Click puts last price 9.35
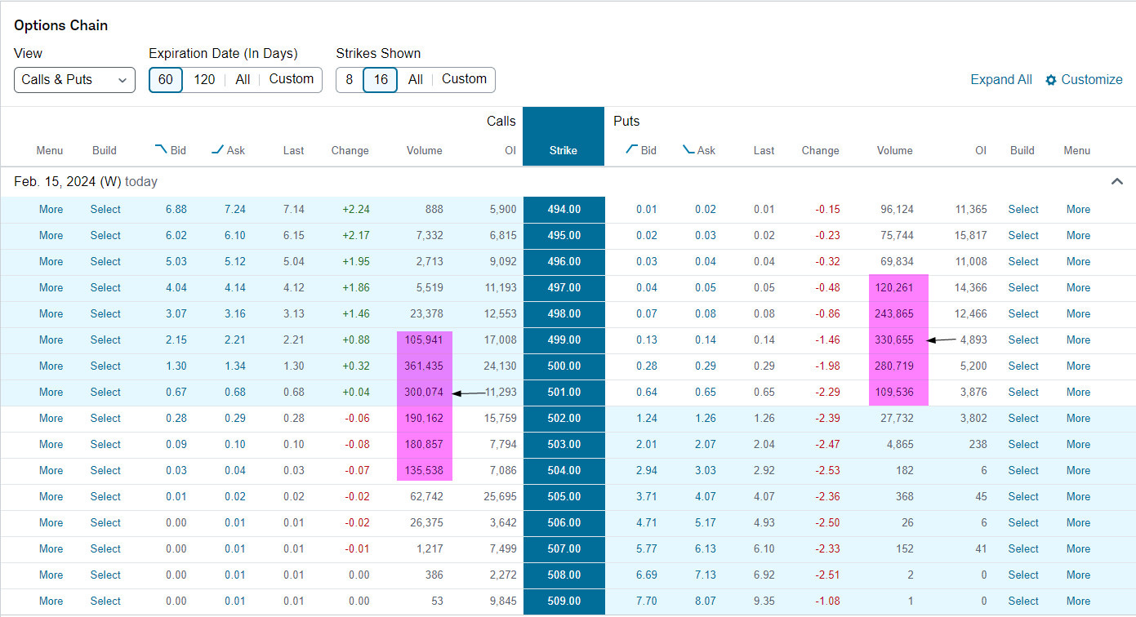The height and width of the screenshot is (617, 1136). click(x=764, y=601)
